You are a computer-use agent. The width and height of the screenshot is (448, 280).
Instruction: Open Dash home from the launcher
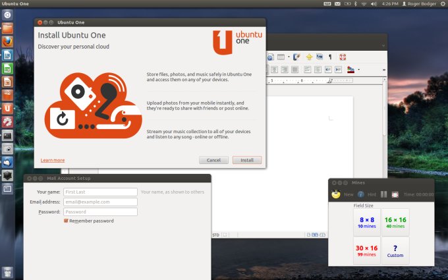point(7,15)
